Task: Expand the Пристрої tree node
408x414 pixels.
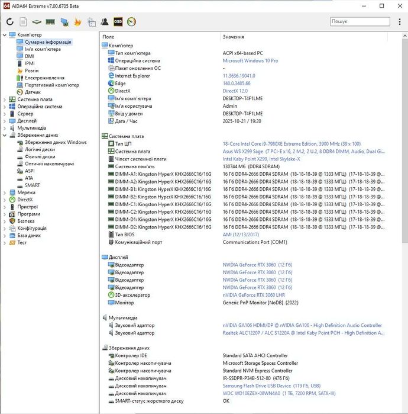Action: pos(5,207)
